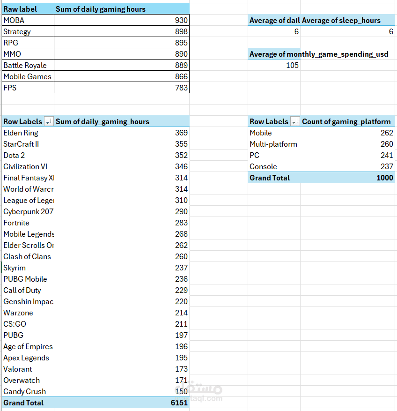The image size is (397, 411).
Task: Select the Sum of daily gaming hours header
Action: [122, 9]
